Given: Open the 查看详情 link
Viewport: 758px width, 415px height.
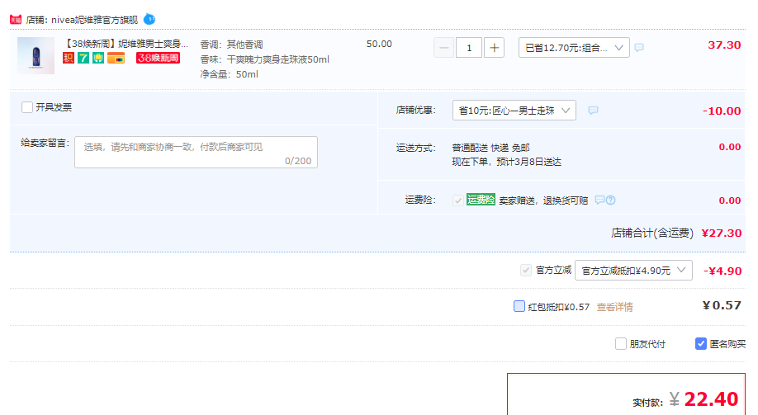Looking at the screenshot, I should coord(614,307).
